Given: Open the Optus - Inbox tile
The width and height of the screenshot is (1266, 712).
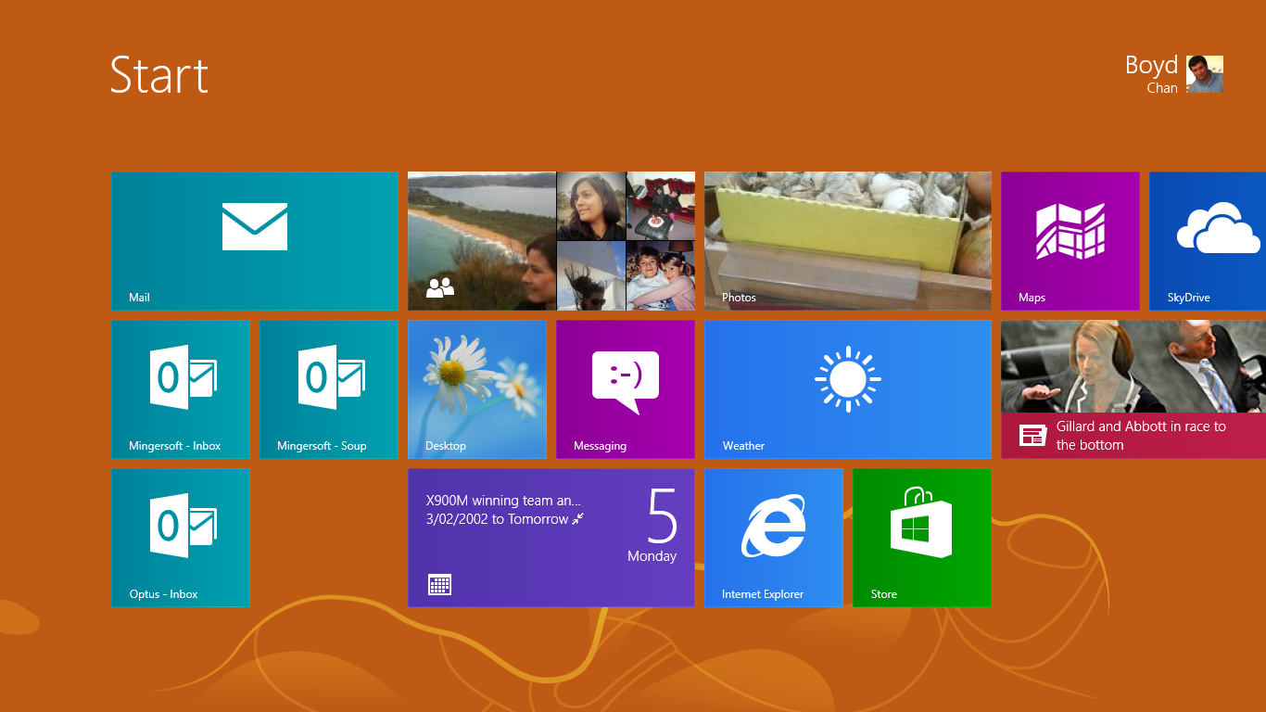Looking at the screenshot, I should (181, 538).
